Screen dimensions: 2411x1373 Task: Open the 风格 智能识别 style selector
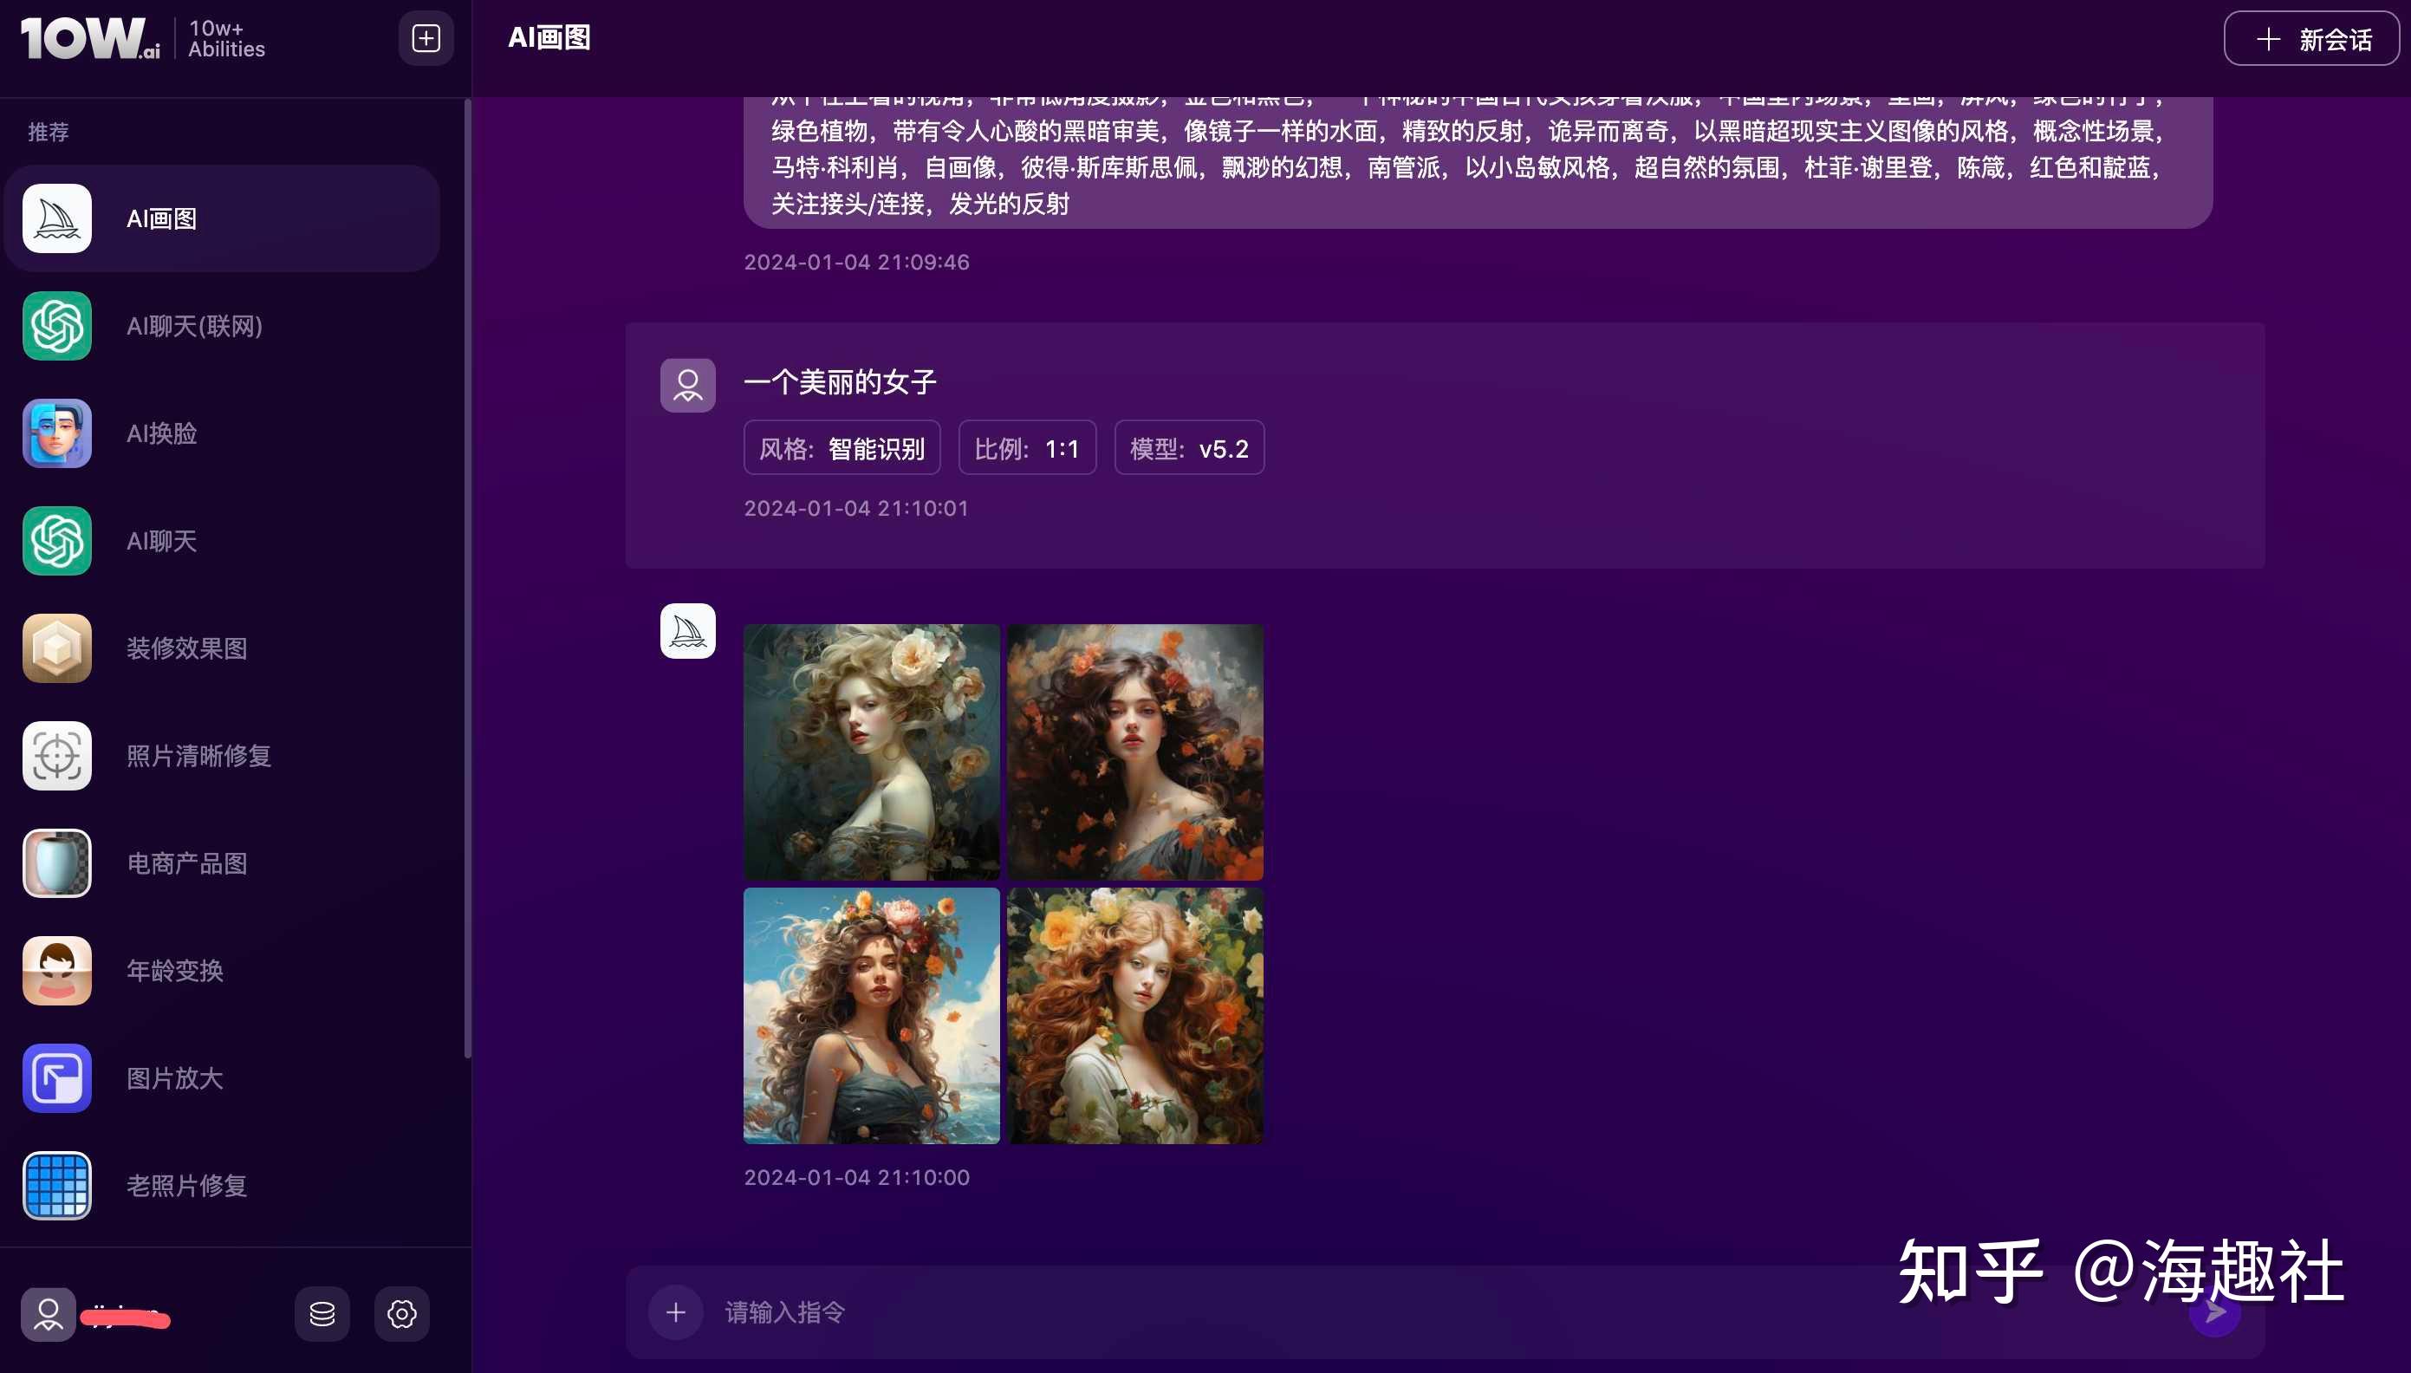[842, 447]
